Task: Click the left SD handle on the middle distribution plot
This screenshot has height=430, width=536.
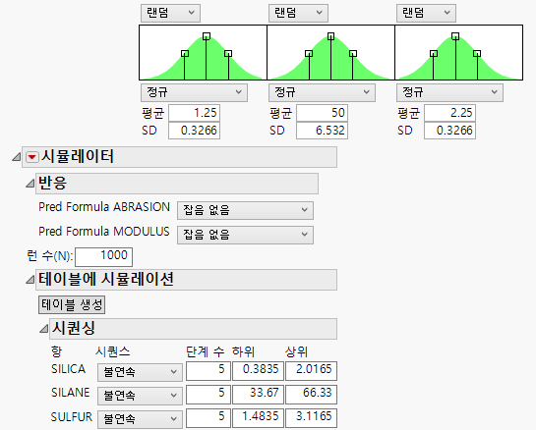Action: point(309,54)
